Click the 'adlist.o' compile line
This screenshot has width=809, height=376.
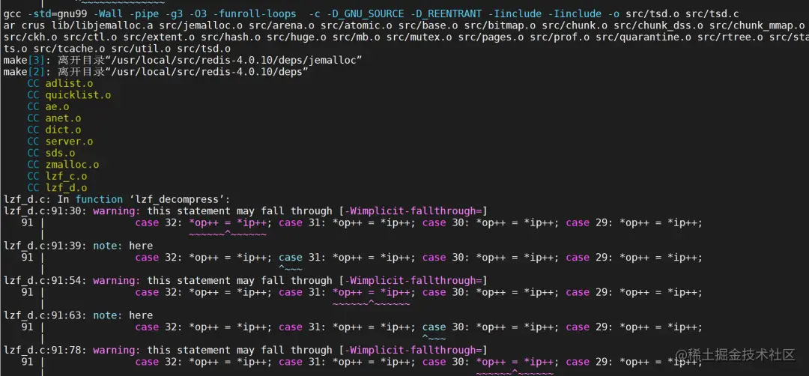60,83
